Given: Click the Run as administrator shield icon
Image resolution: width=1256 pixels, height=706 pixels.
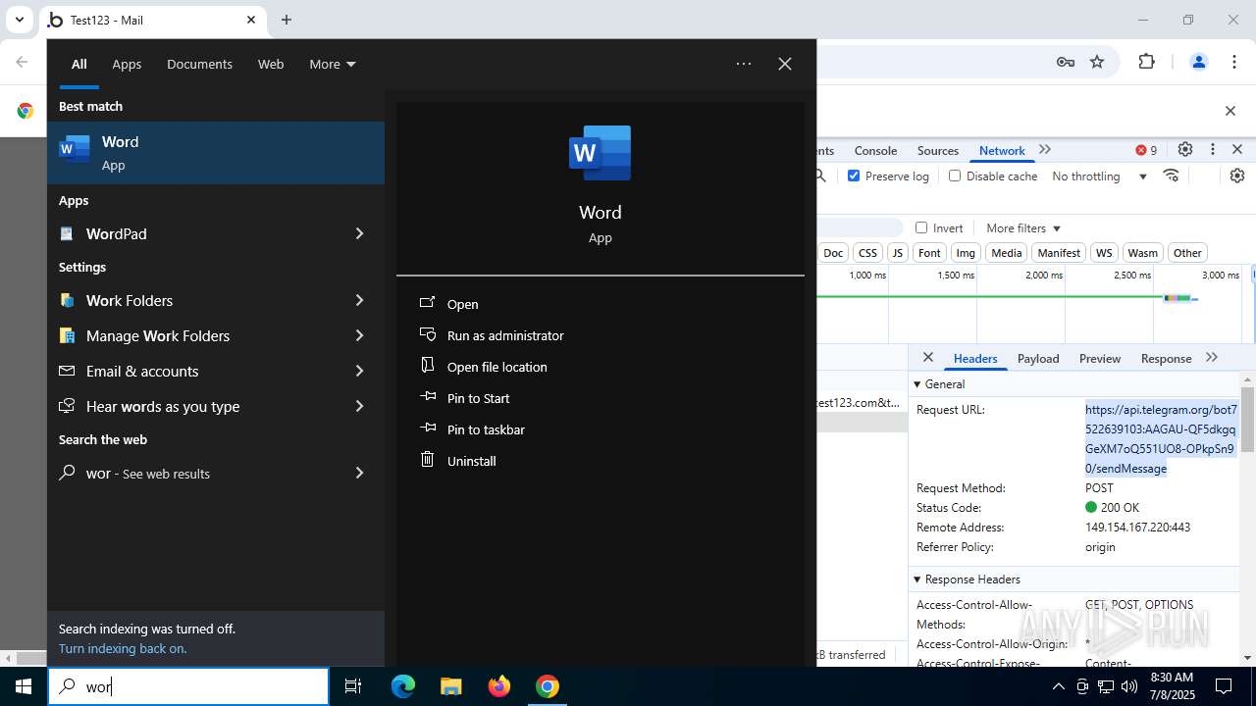Looking at the screenshot, I should [427, 334].
